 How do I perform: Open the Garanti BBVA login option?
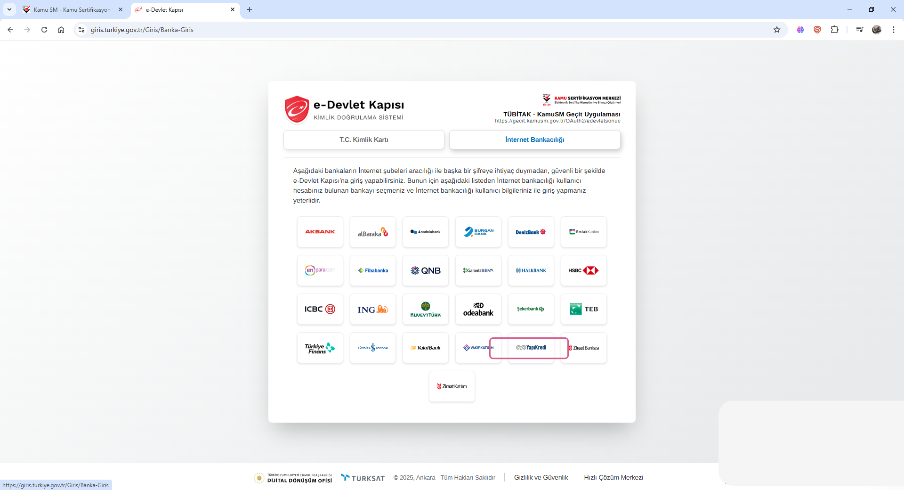tap(478, 270)
